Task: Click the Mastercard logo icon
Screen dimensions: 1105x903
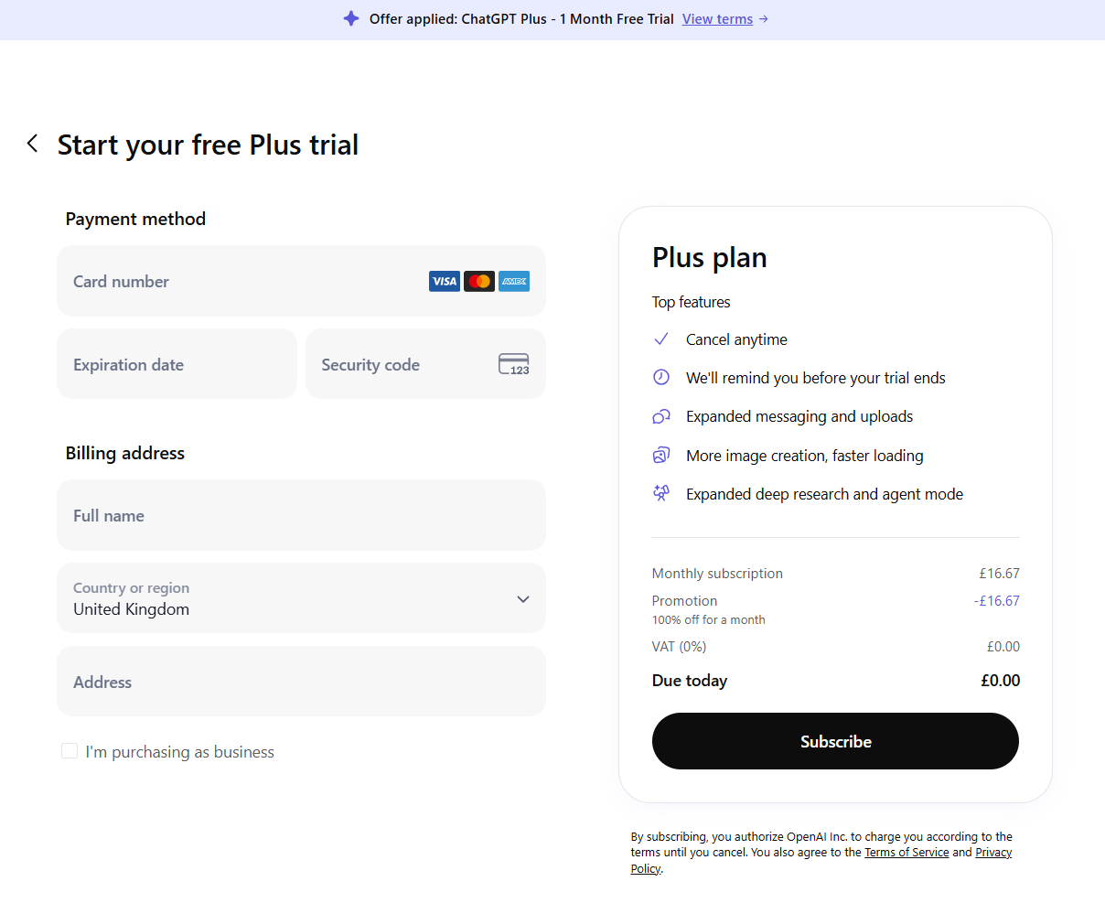Action: 479,282
